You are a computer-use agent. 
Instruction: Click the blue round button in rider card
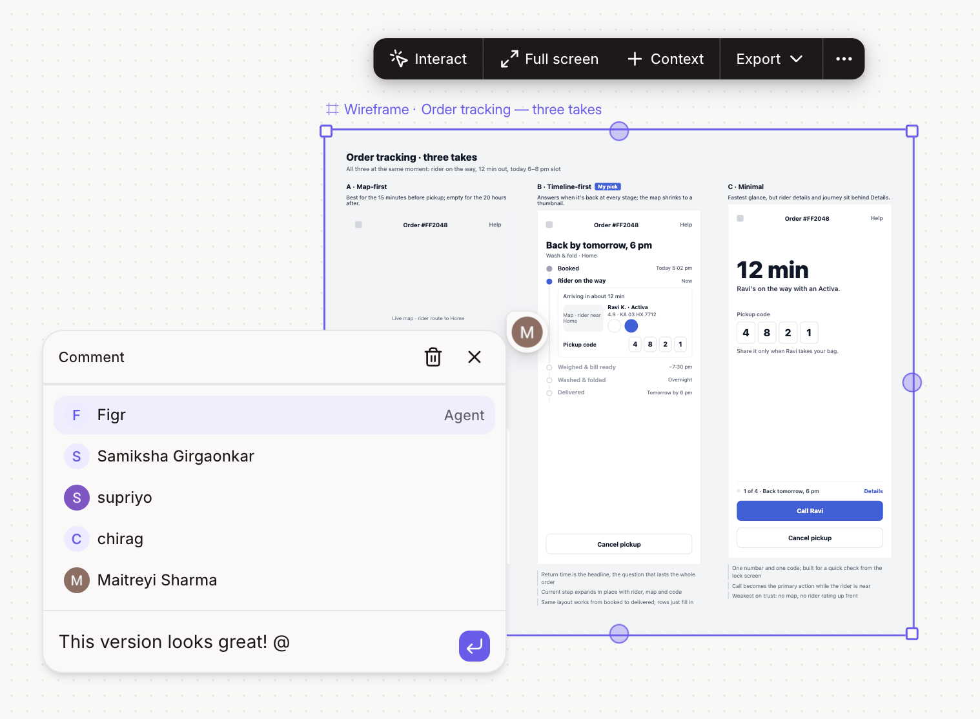point(631,326)
